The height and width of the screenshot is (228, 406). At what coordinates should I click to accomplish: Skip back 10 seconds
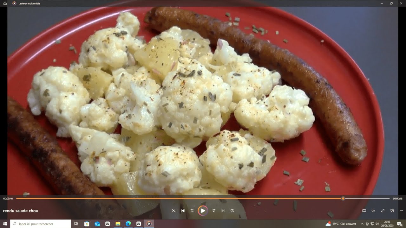coord(192,211)
